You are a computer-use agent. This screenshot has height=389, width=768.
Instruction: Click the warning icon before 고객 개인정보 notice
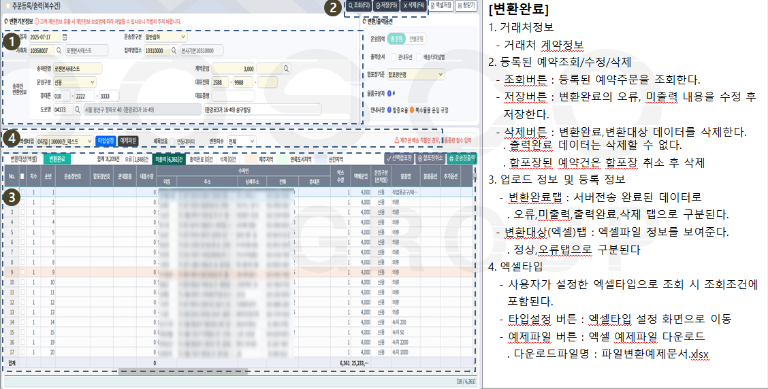click(37, 22)
